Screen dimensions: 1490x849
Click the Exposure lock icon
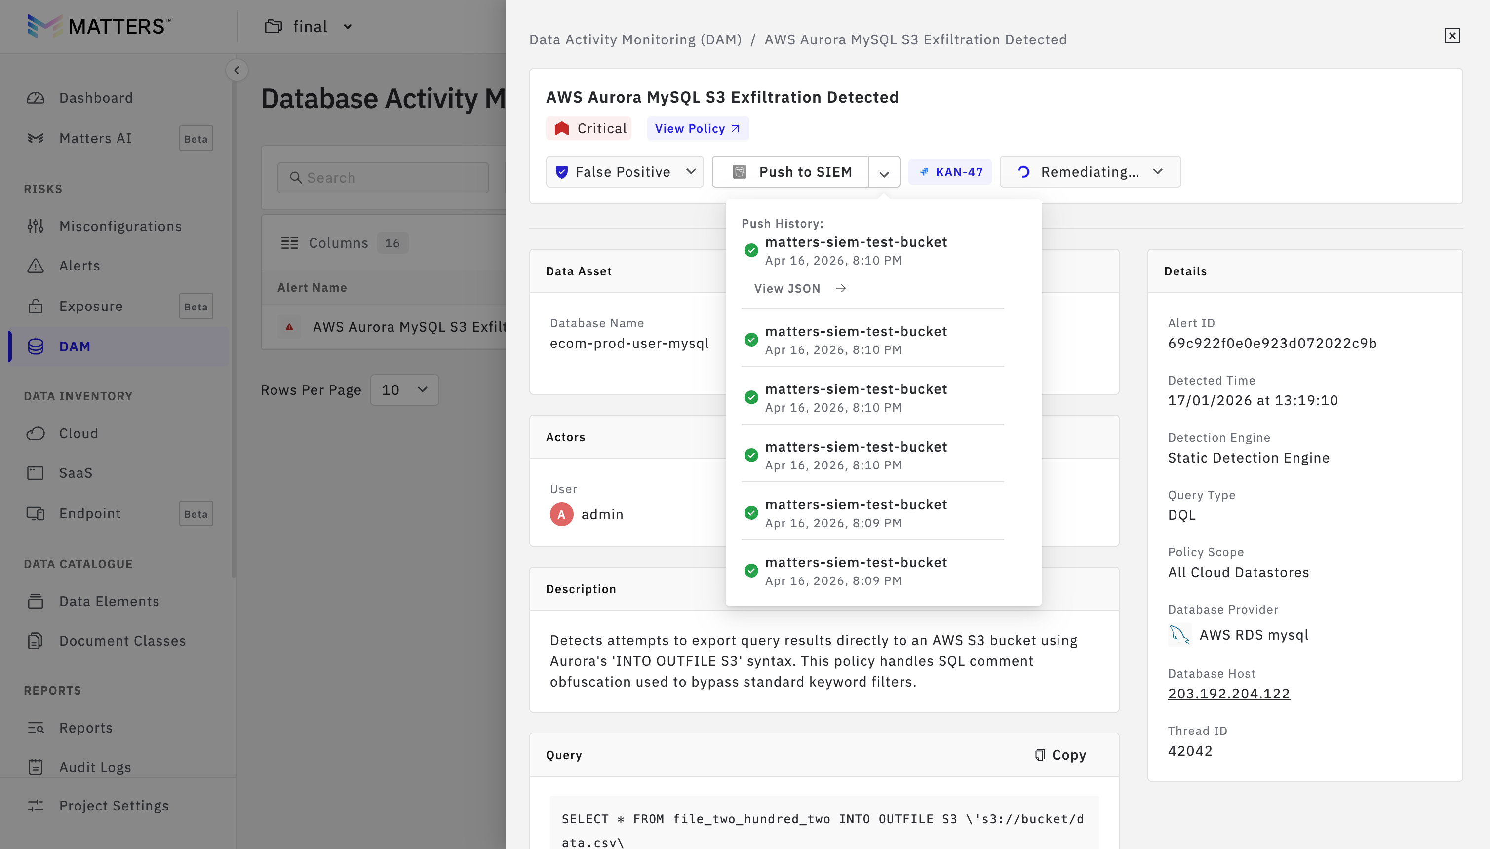(36, 306)
